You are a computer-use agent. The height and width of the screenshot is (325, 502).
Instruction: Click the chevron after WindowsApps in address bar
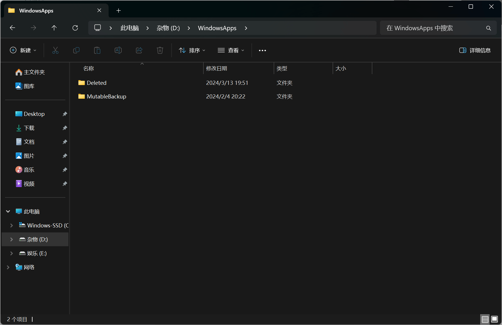coord(246,28)
